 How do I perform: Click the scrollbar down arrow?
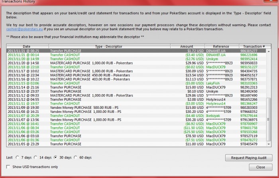click(269, 144)
